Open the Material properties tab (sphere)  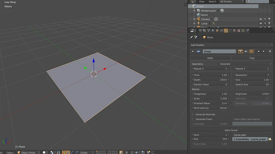[234, 31]
